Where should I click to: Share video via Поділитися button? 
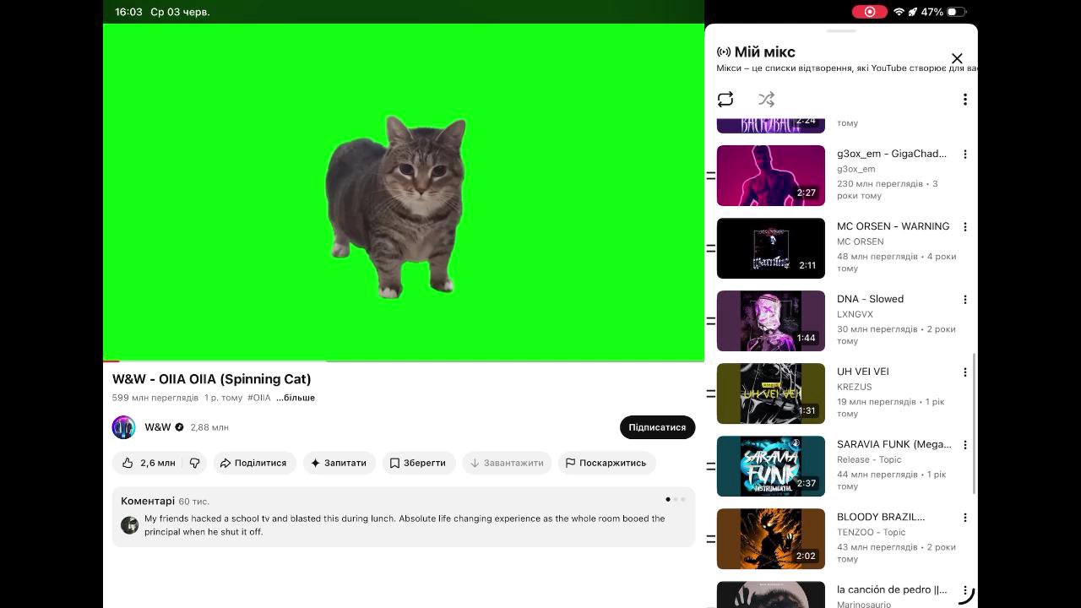[x=253, y=463]
